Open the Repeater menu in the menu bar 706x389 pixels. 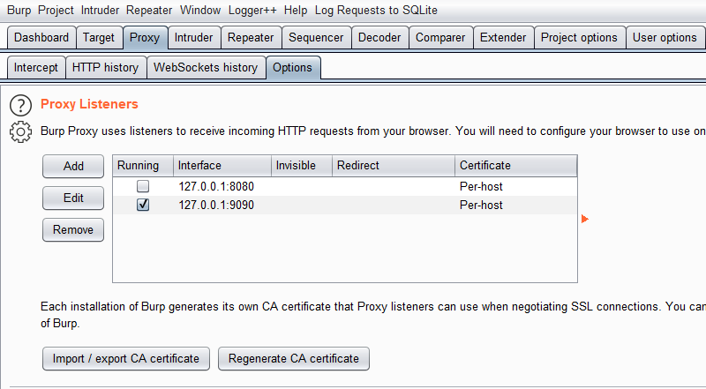[149, 10]
